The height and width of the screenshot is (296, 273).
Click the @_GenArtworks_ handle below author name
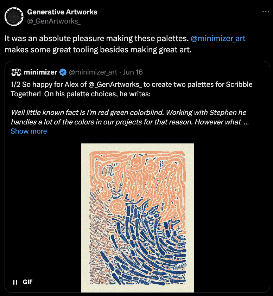tap(54, 21)
